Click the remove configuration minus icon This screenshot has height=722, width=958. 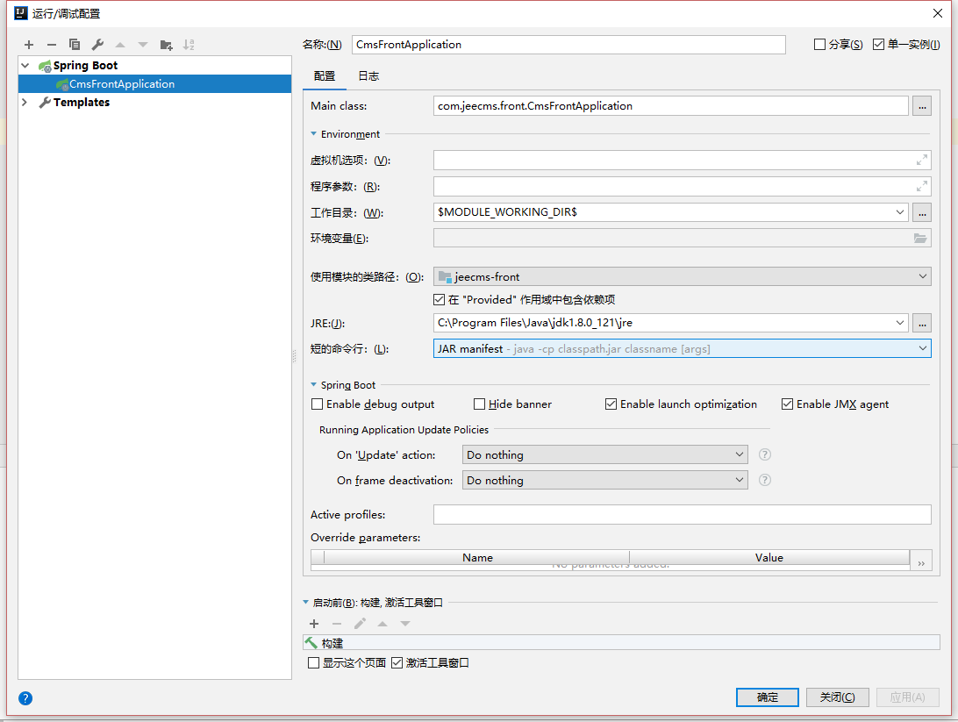[52, 45]
